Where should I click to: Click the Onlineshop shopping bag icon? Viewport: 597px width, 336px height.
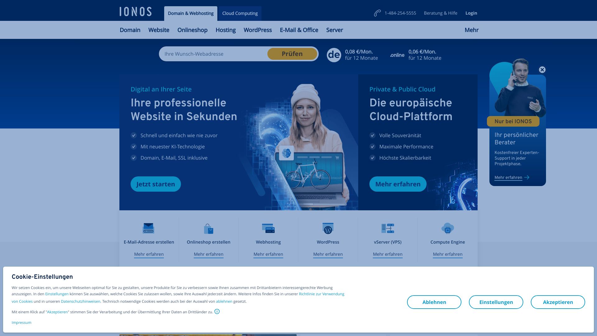point(208,229)
